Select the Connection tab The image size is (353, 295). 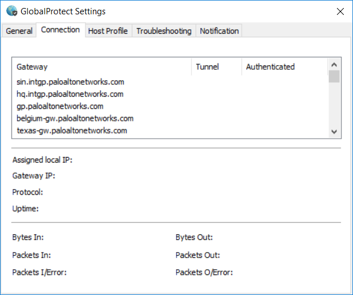[60, 30]
